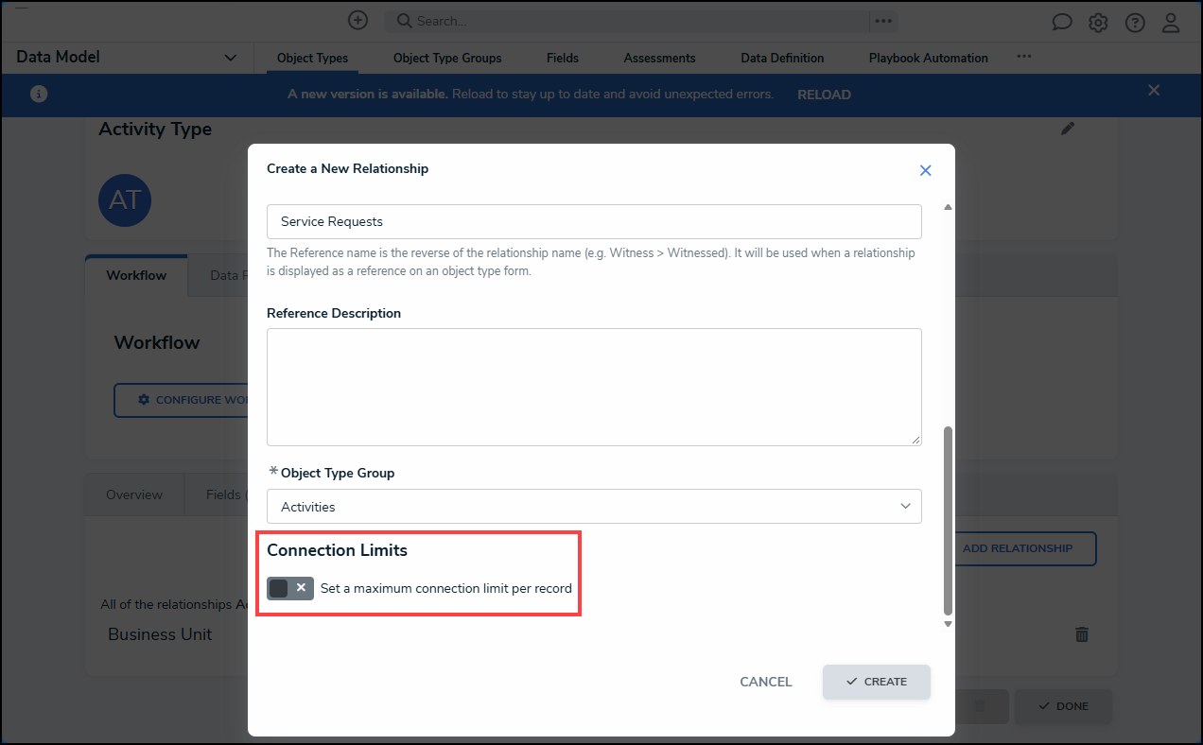Click the CANCEL button
The width and height of the screenshot is (1203, 745).
point(766,682)
